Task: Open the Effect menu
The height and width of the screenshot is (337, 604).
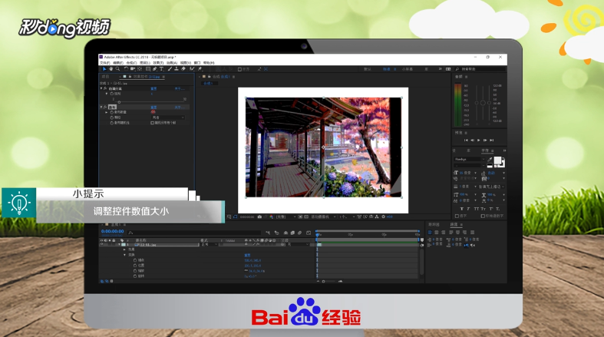Action: (x=158, y=63)
